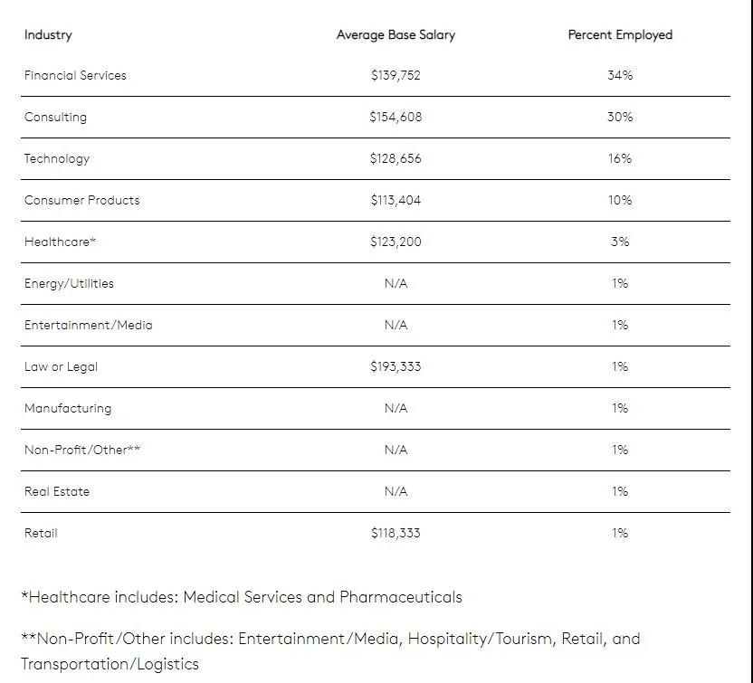753x683 pixels.
Task: Select the Healthcare* industry label
Action: [60, 242]
